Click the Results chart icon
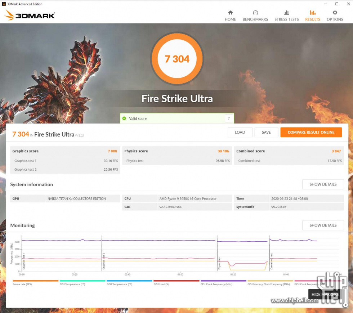This screenshot has height=313, width=353. [313, 13]
